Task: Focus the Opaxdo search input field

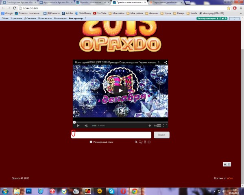Action: pyautogui.click(x=111, y=135)
